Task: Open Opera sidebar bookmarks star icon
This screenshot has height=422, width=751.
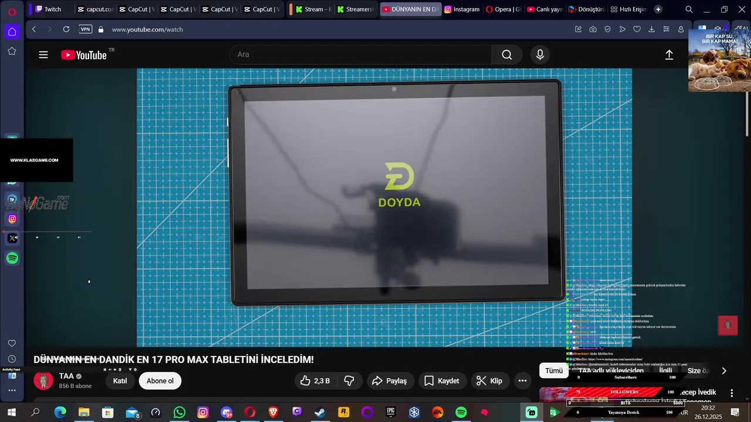Action: 12,51
